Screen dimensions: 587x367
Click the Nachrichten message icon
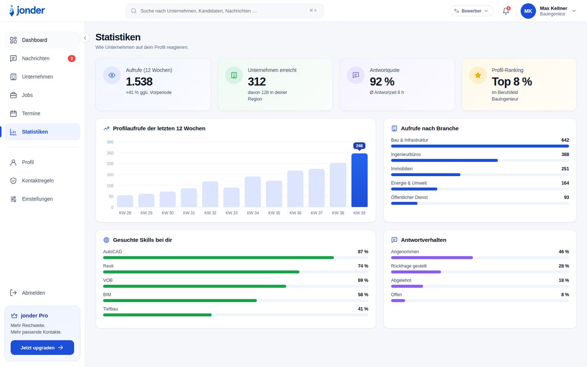click(x=13, y=58)
